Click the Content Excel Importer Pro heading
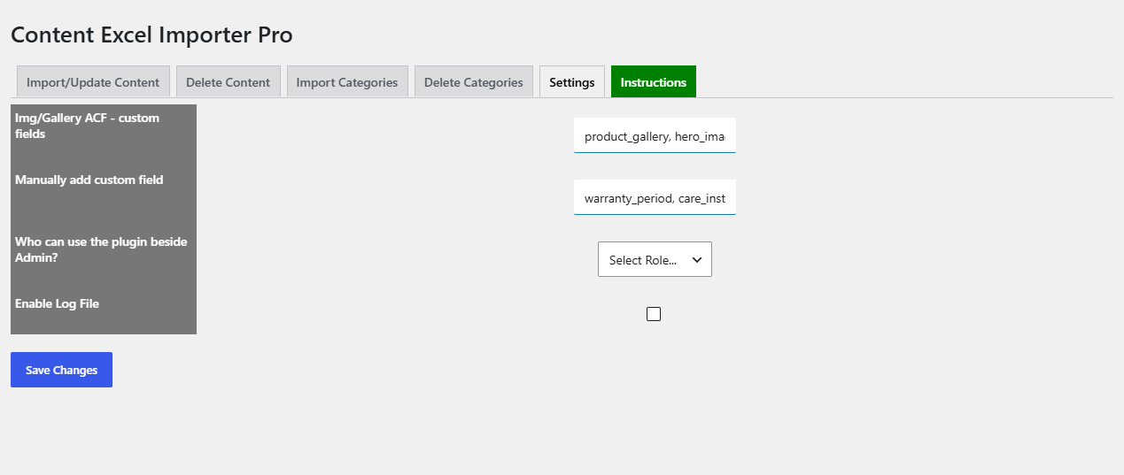Viewport: 1124px width, 475px height. [x=151, y=35]
